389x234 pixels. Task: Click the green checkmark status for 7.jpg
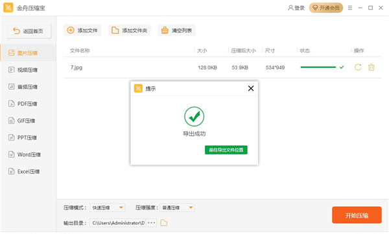[342, 67]
